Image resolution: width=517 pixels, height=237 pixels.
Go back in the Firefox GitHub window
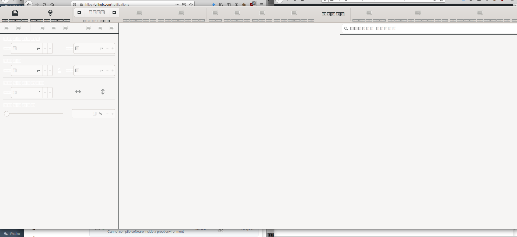29,4
